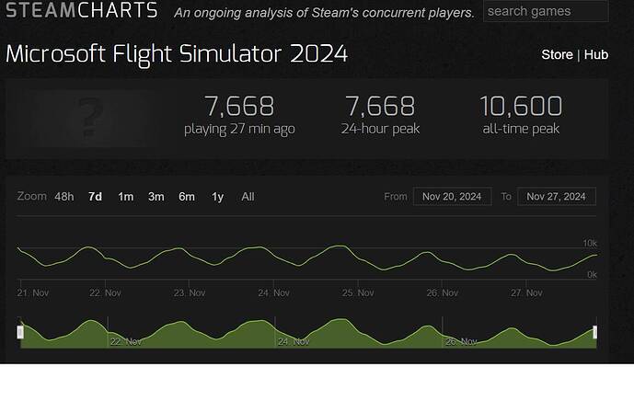Set chart zoom to 1y
This screenshot has width=634, height=401.
click(217, 197)
